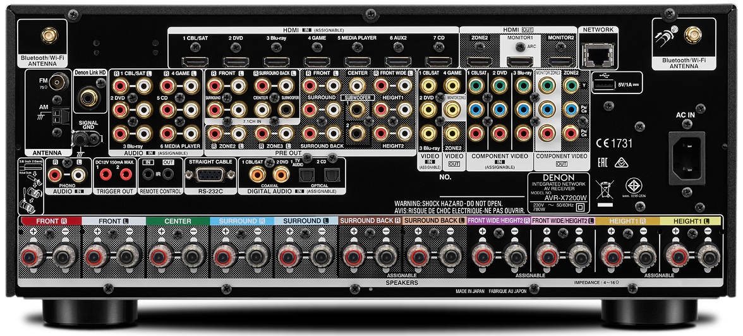This screenshot has width=743, height=336.
Task: Click the 1 CBL/SAT coaxial digital input
Action: click(257, 174)
